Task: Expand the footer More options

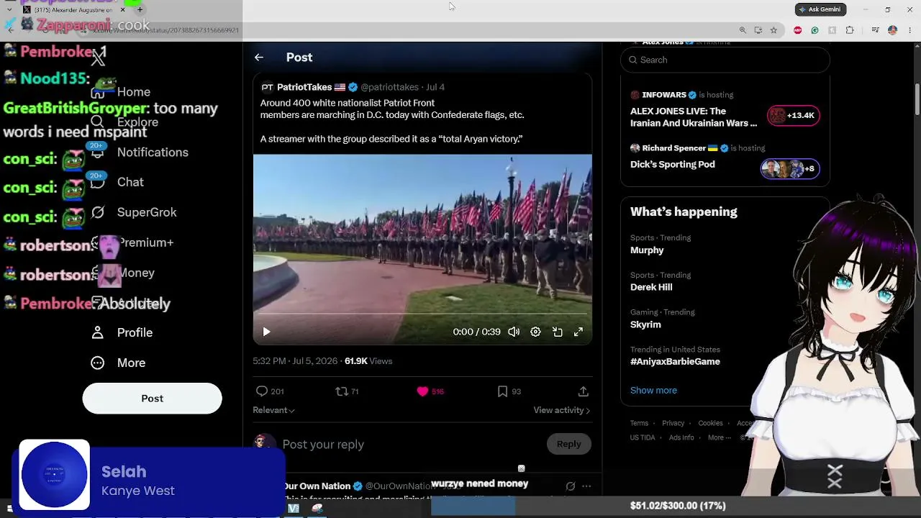Action: point(719,437)
